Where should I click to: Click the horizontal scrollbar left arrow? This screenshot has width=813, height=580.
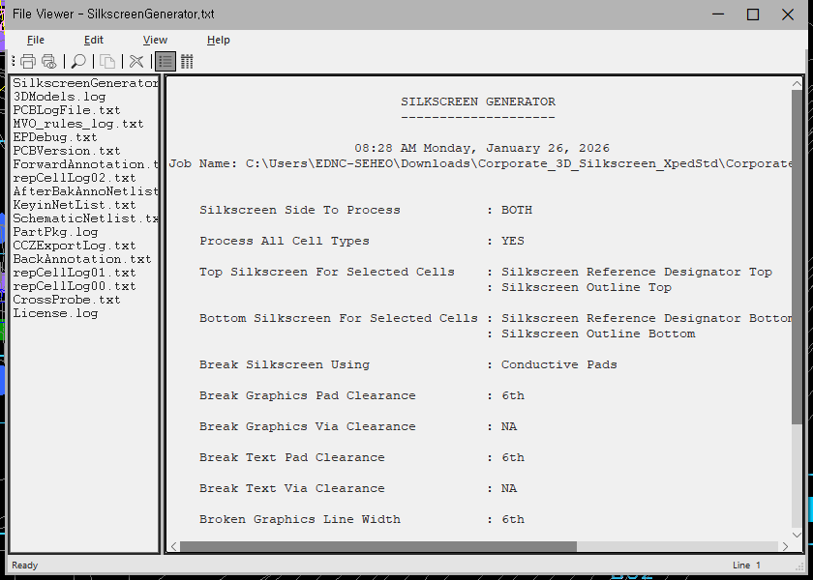point(174,547)
